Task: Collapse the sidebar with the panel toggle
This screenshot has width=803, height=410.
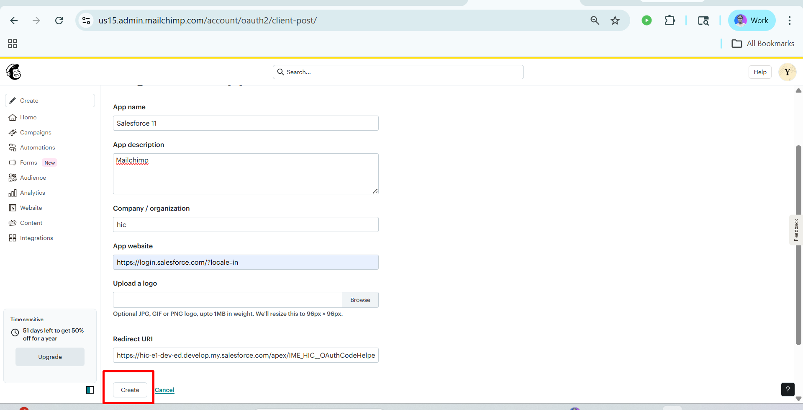Action: point(90,390)
